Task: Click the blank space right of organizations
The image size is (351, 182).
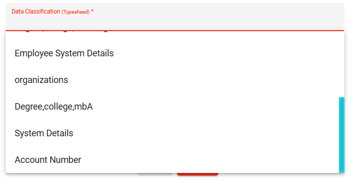Action: pos(202,80)
